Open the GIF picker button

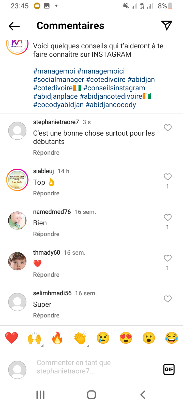169,369
